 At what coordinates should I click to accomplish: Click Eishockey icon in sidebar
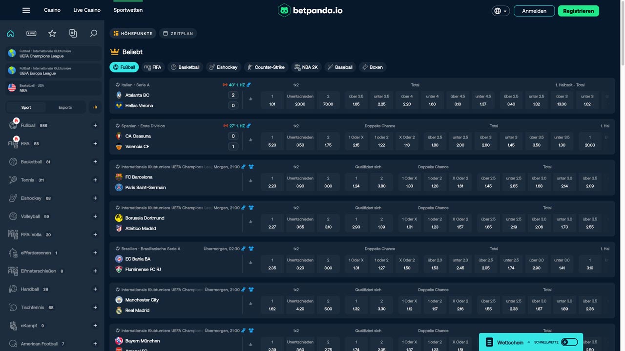click(13, 198)
